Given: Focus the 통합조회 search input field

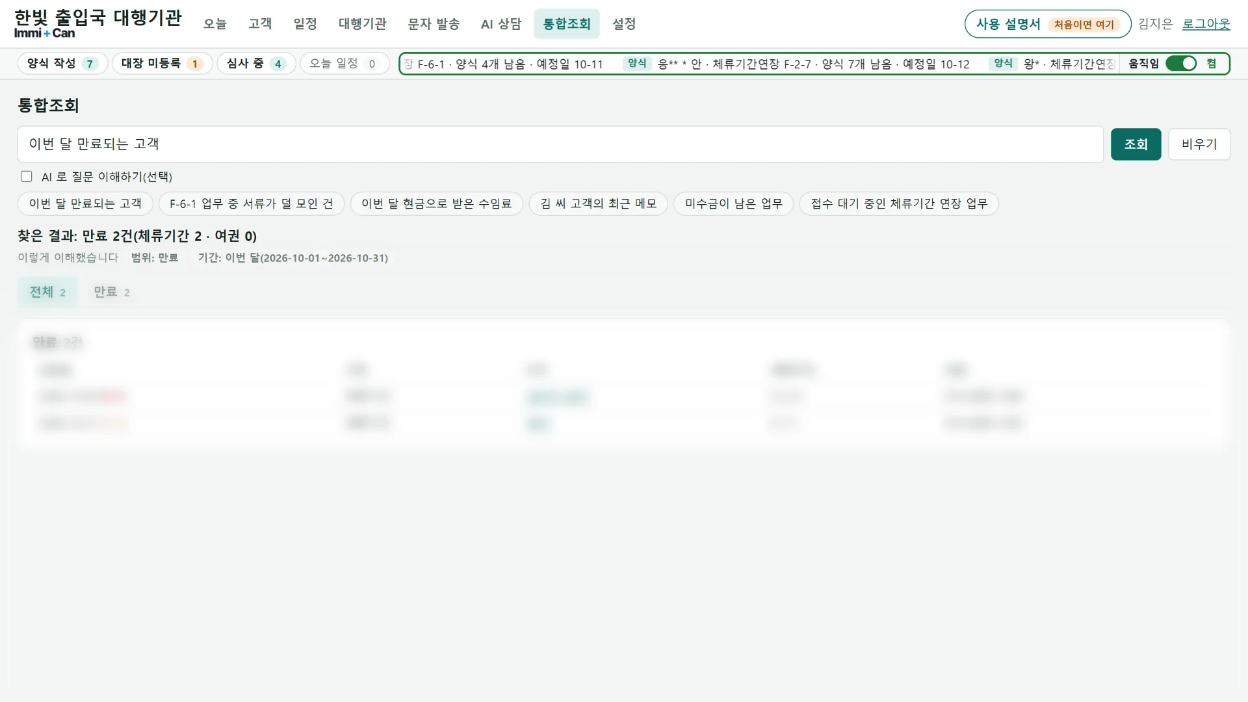Looking at the screenshot, I should [560, 144].
